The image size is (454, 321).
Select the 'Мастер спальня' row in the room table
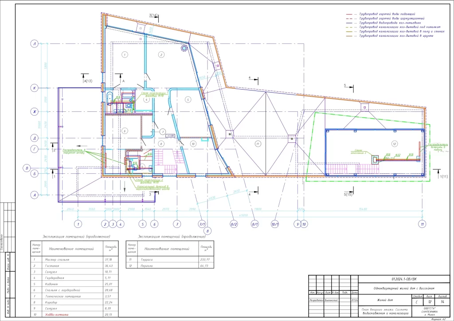click(x=71, y=259)
